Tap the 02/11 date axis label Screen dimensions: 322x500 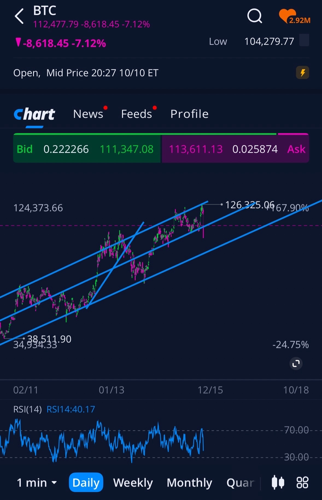pyautogui.click(x=26, y=390)
